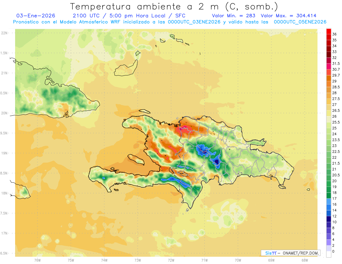The image size is (342, 264).
Task: Click the navy legend swatch between 10 and 12
Action: (329, 219)
